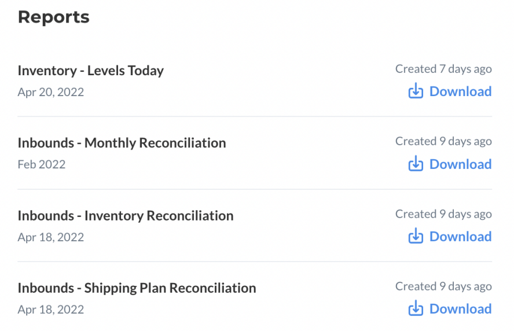The width and height of the screenshot is (514, 331).
Task: Click the date under Inbounds - Inventory Reconciliation
Action: coord(51,237)
